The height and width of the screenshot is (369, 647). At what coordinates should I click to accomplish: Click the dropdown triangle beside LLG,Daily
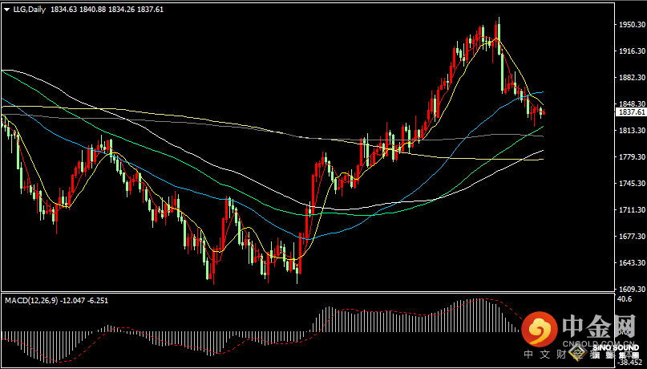pos(6,8)
